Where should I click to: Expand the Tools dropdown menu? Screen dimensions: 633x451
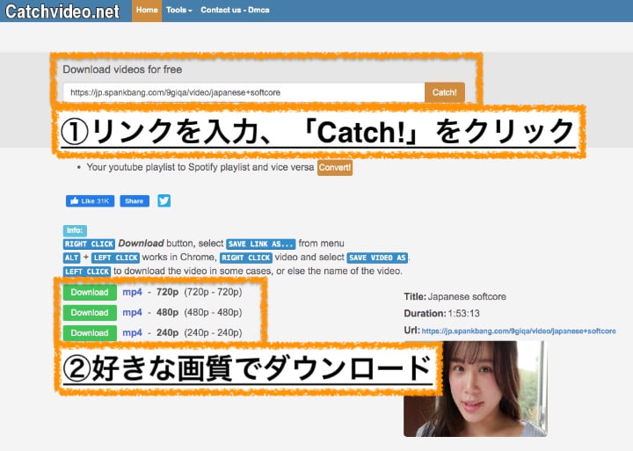pyautogui.click(x=178, y=11)
